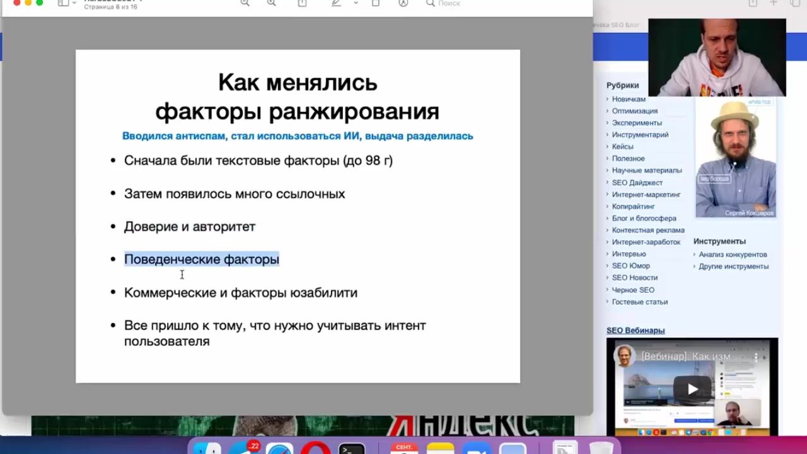This screenshot has width=807, height=454.
Task: Open the SEO Юмор category link
Action: (630, 265)
